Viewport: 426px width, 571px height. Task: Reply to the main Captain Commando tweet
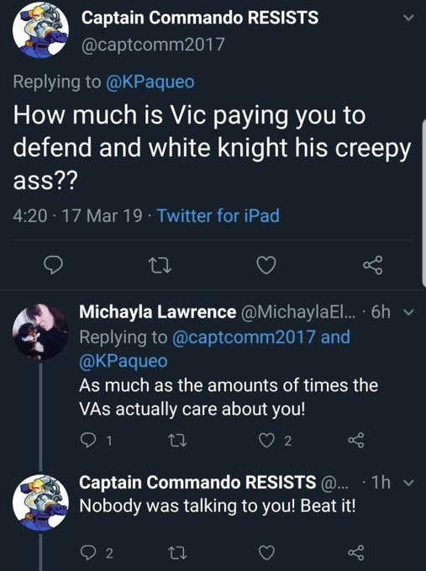54,265
